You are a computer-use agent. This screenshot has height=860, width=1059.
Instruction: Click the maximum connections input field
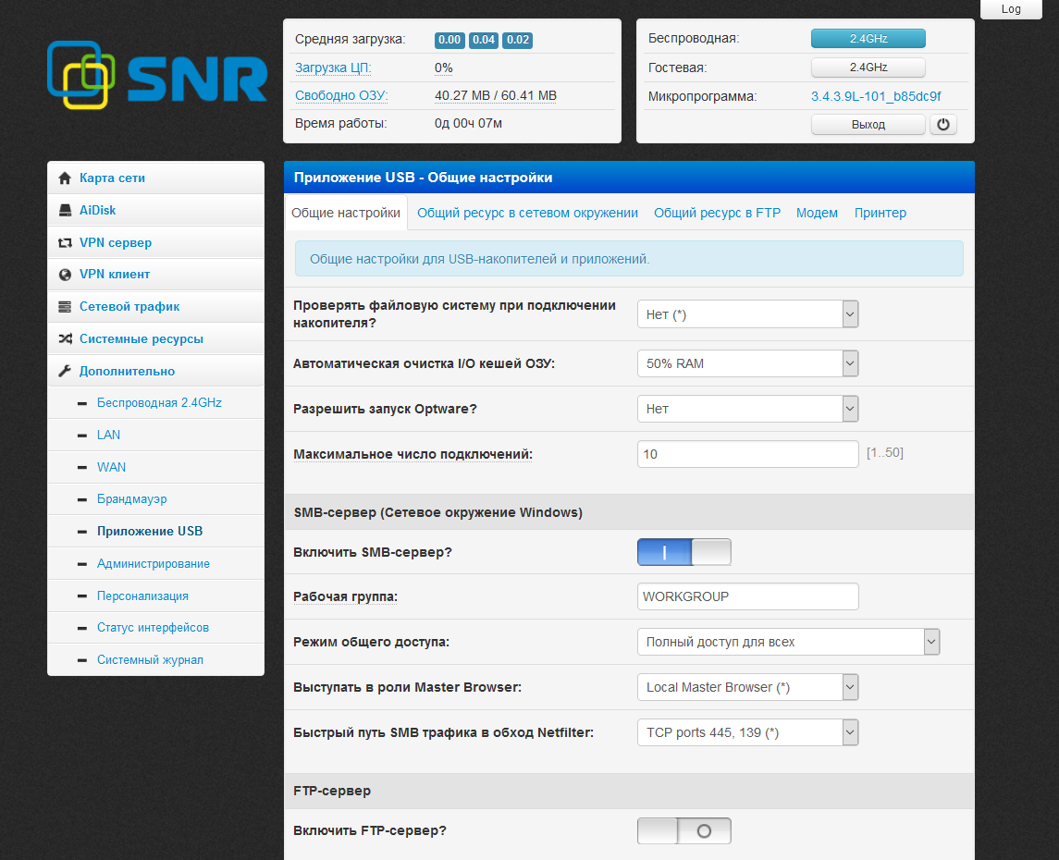tap(747, 454)
